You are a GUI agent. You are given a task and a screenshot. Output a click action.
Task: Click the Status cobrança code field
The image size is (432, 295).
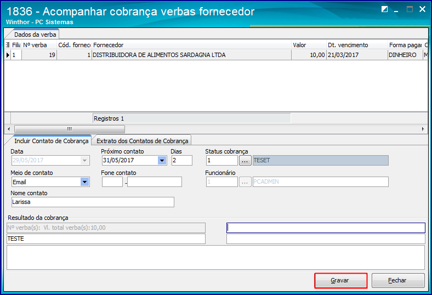point(222,160)
